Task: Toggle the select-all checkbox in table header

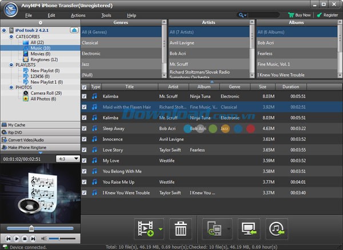Action: [85, 87]
